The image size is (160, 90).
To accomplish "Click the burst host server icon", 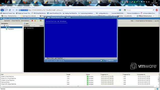I will pyautogui.click(x=4, y=25).
